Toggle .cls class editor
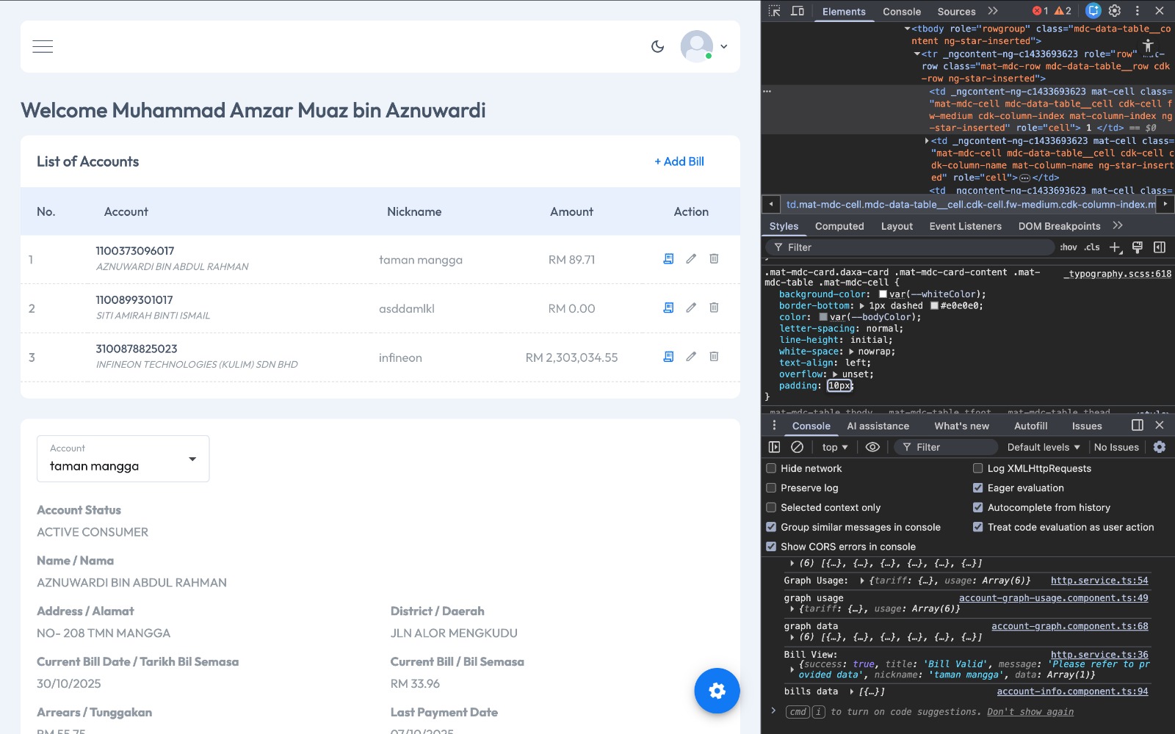This screenshot has width=1175, height=734. tap(1093, 247)
